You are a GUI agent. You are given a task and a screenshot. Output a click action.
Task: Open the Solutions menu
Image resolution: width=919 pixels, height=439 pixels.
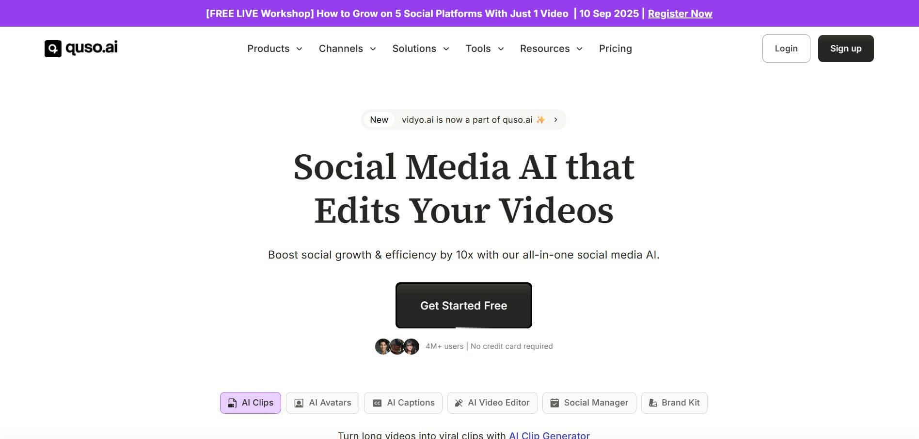click(x=421, y=49)
